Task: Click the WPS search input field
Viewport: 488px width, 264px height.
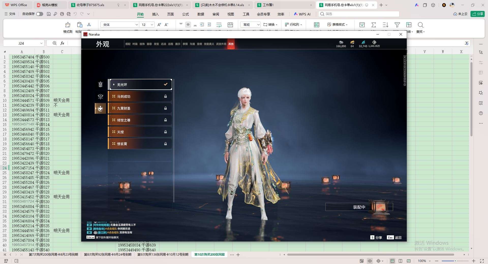Action: (x=359, y=14)
